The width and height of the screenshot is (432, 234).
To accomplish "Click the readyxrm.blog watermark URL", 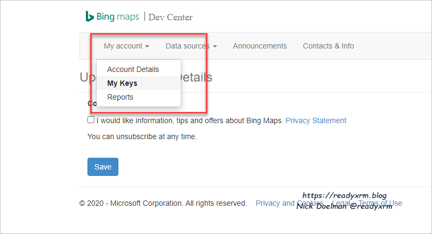I will pos(345,196).
